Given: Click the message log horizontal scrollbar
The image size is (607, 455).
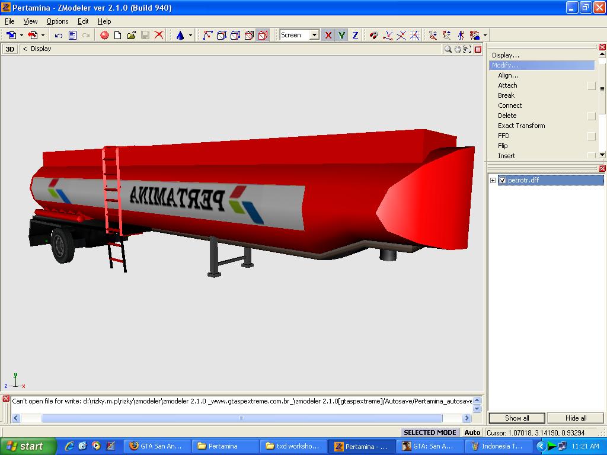Looking at the screenshot, I should tap(242, 418).
